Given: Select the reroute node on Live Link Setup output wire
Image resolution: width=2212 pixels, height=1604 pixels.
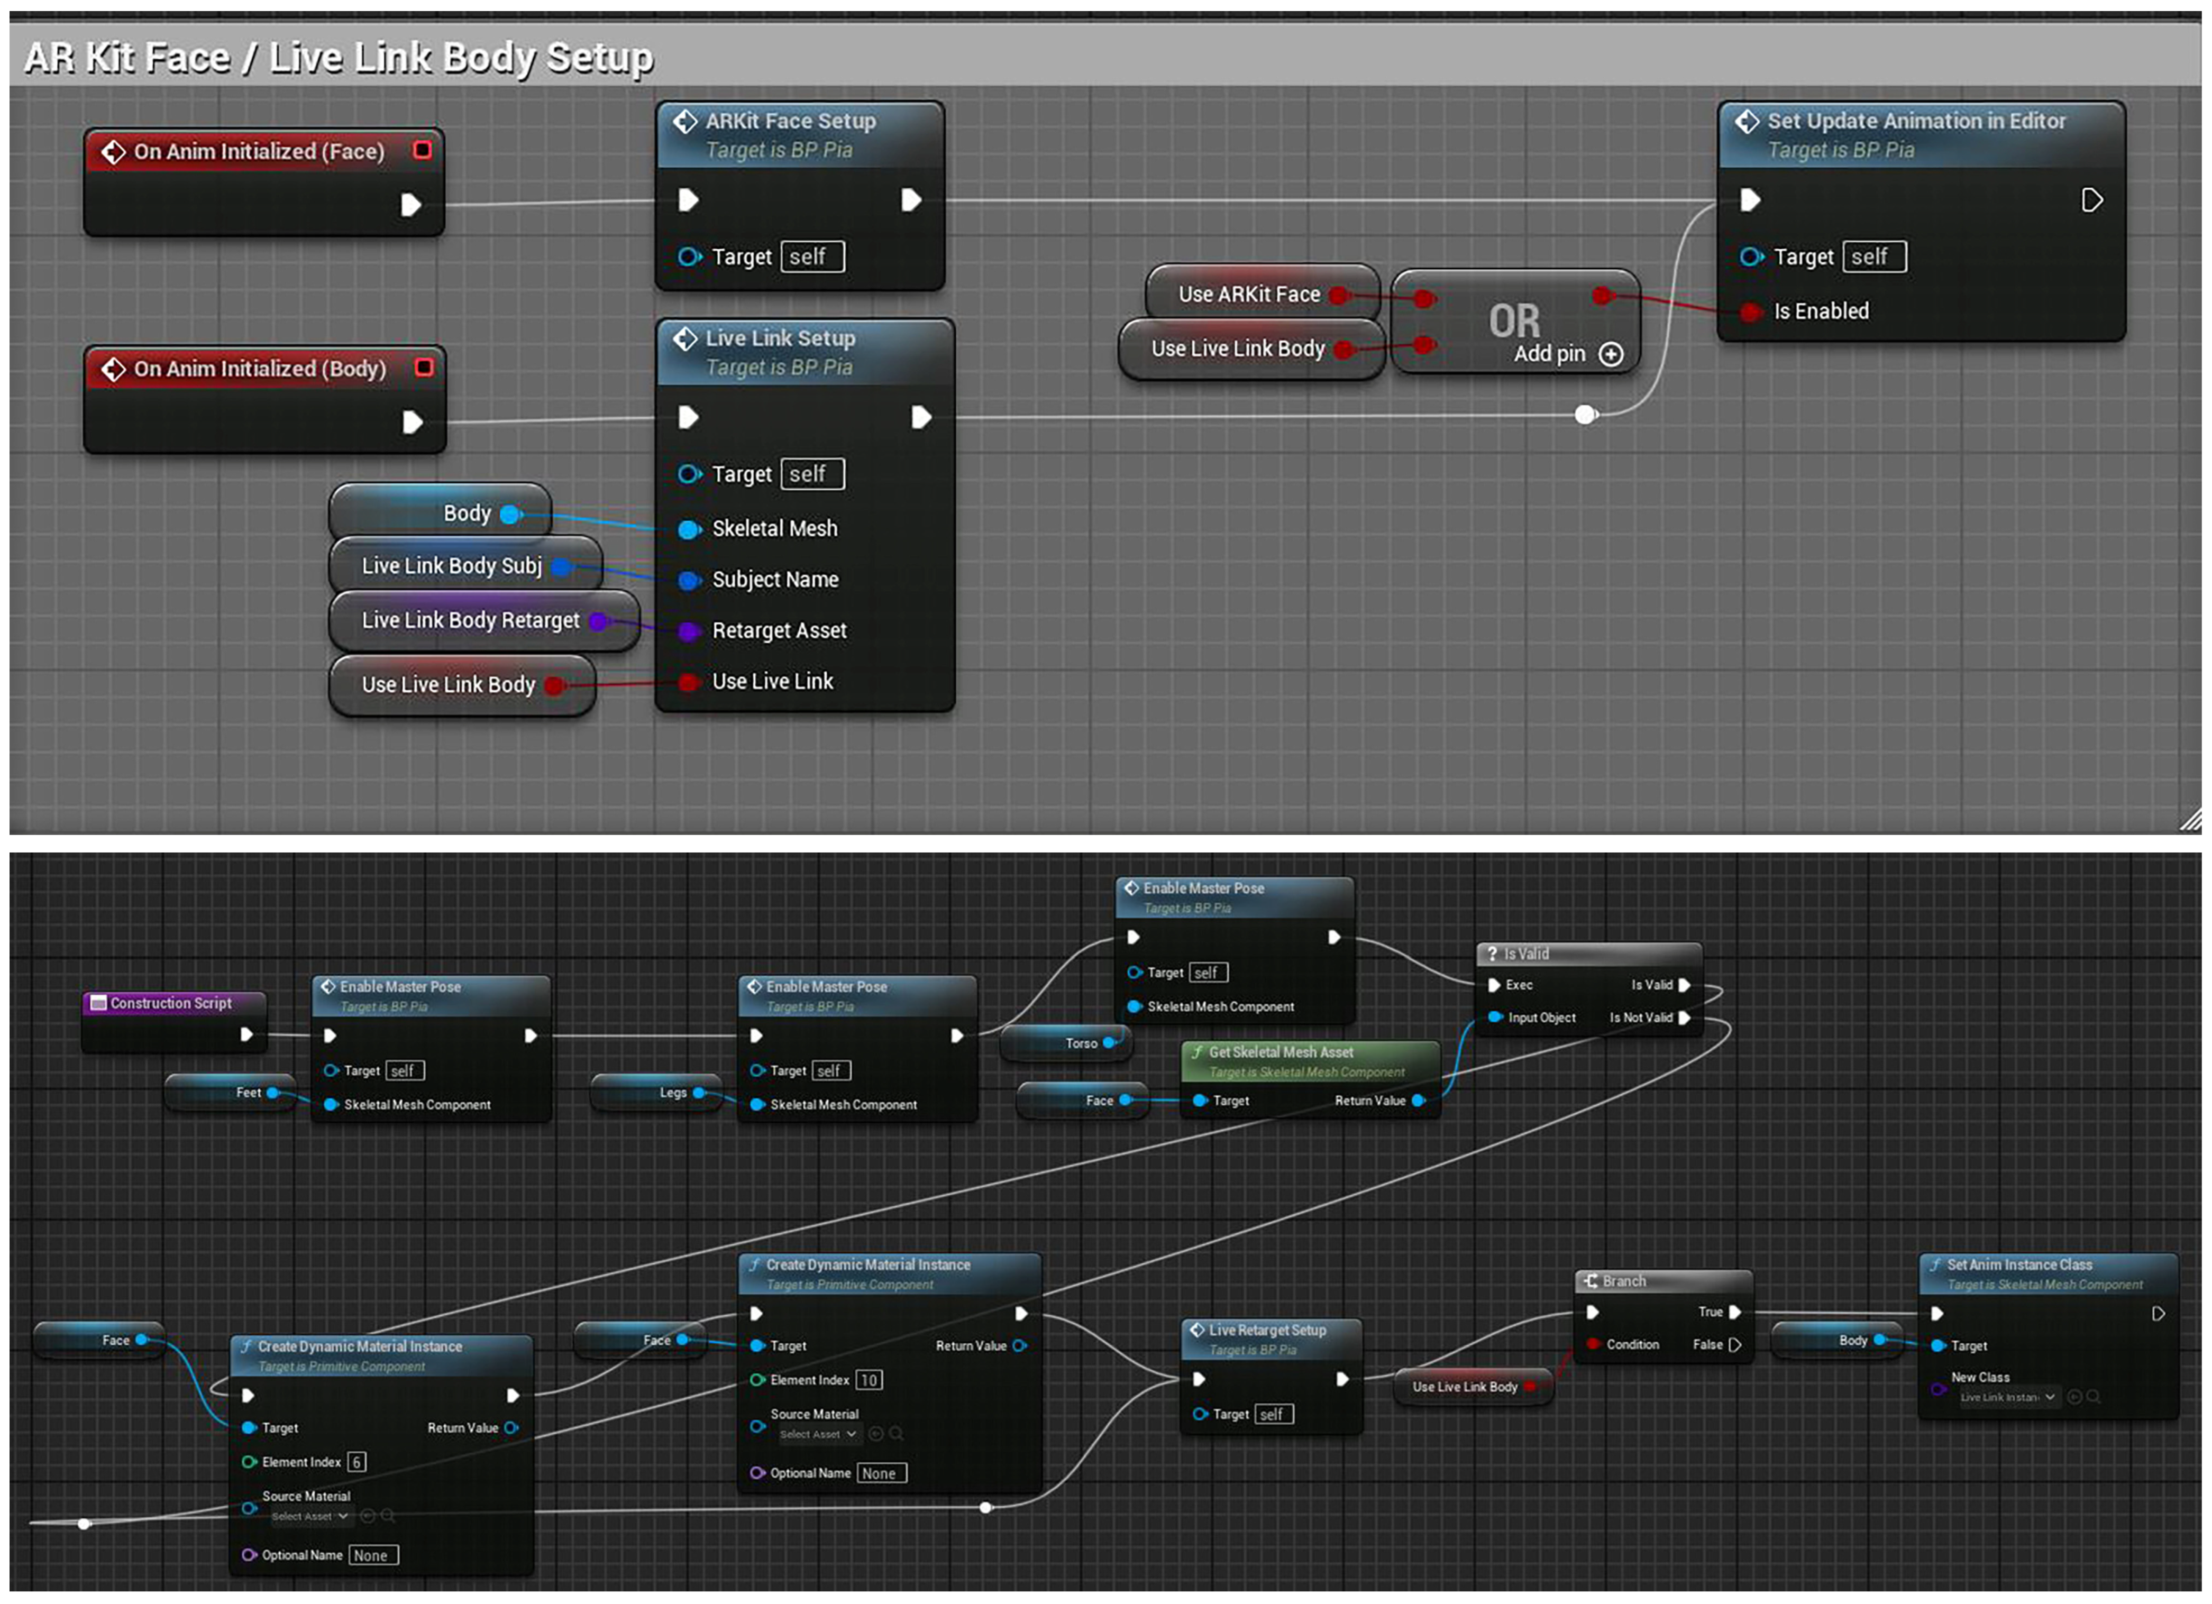Looking at the screenshot, I should 1585,415.
